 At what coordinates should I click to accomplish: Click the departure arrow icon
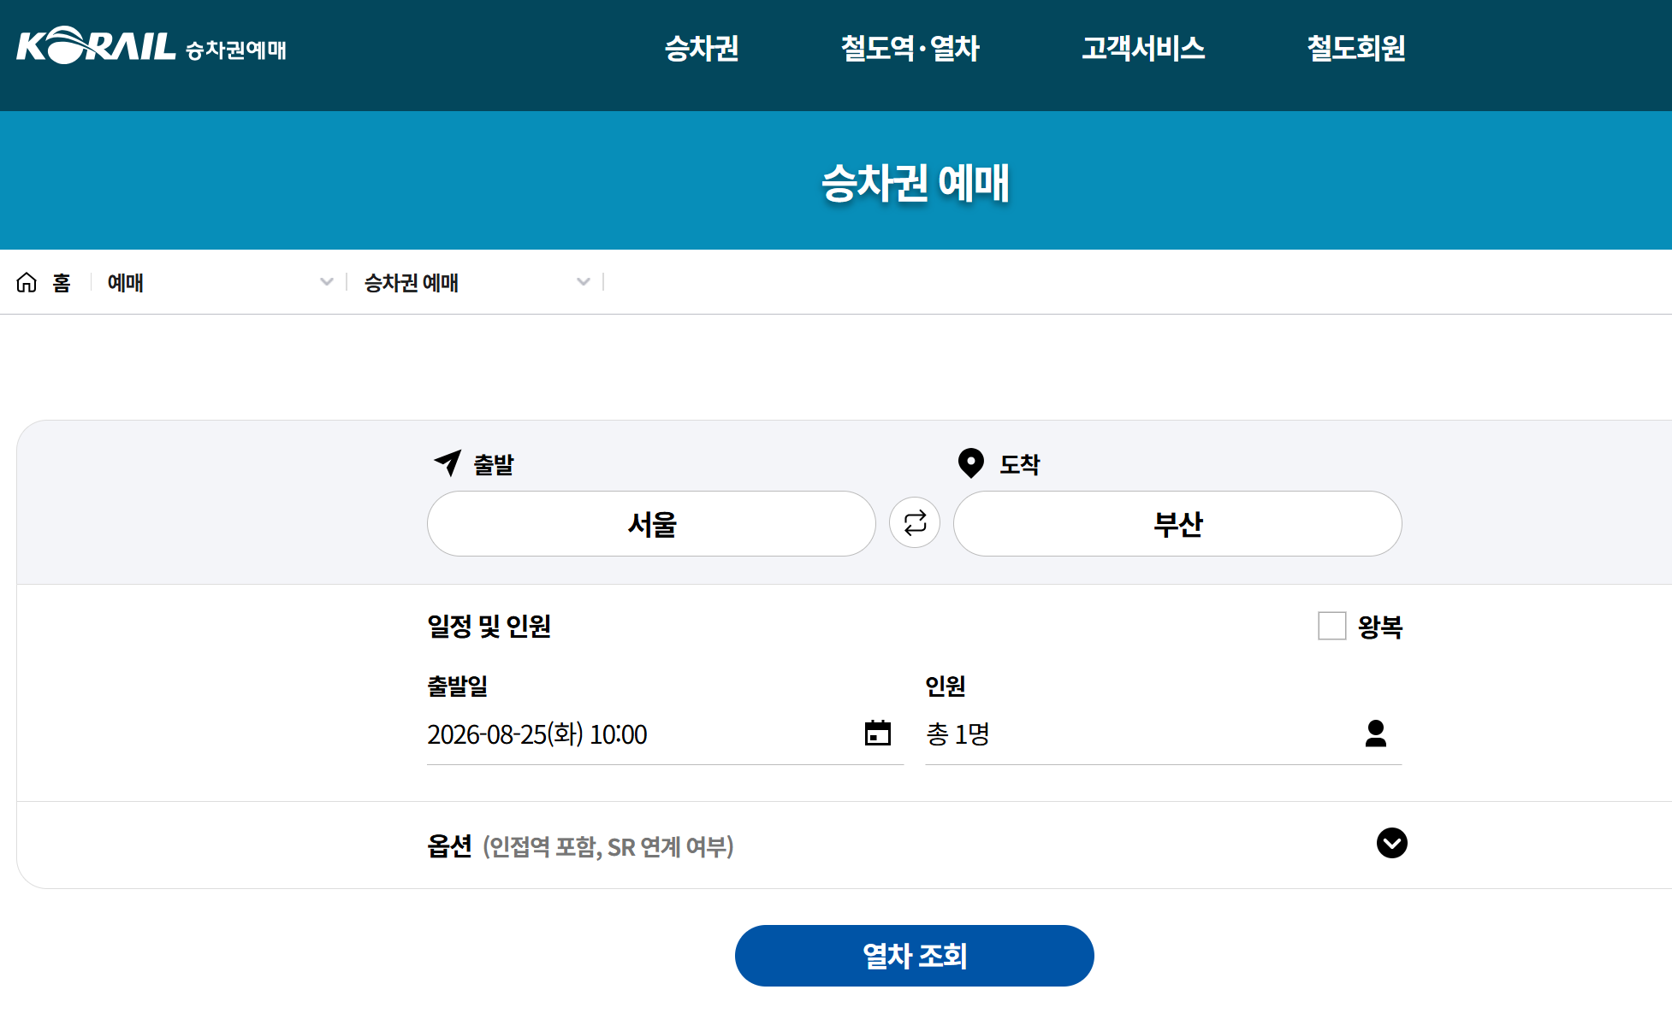click(448, 462)
